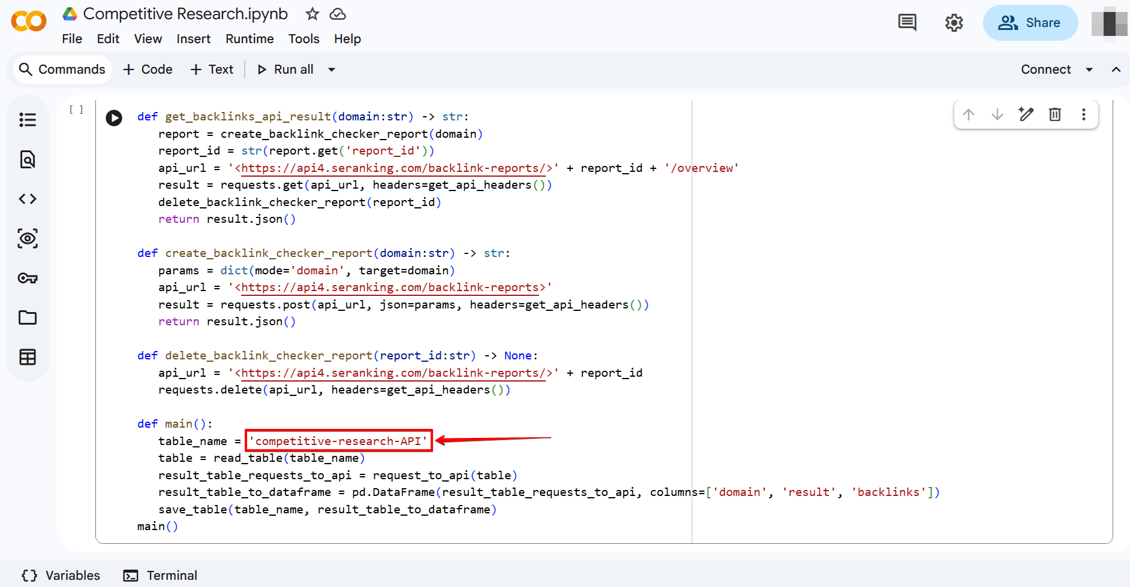The image size is (1130, 587).
Task: Open the Code snippets sidebar icon
Action: click(x=28, y=199)
